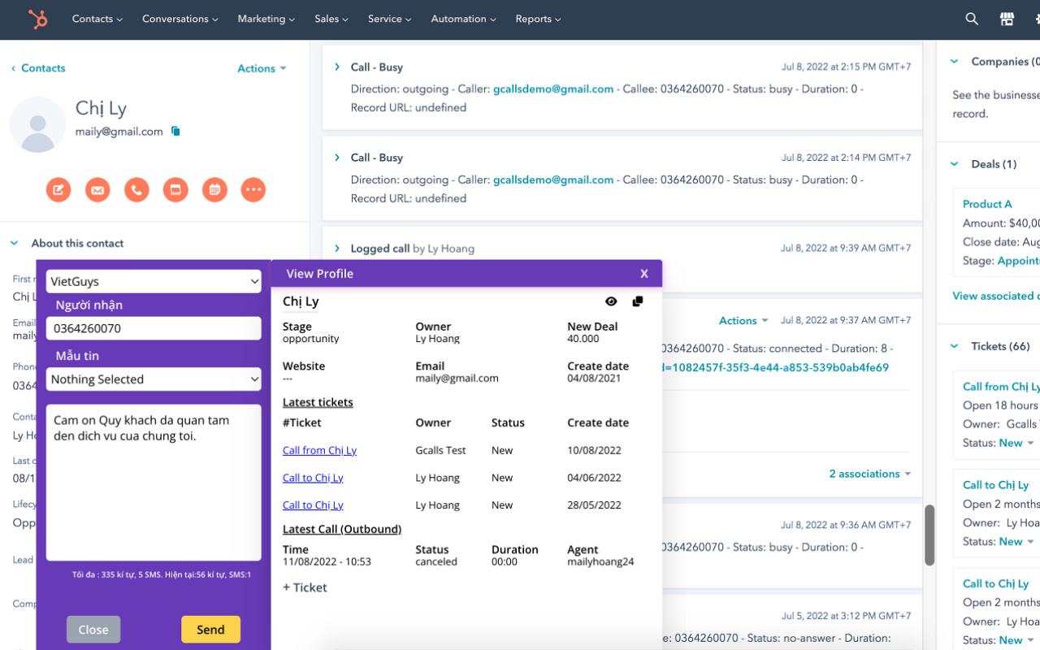Click the orange meeting calendar icon
Image resolution: width=1040 pixels, height=650 pixels.
coord(214,189)
